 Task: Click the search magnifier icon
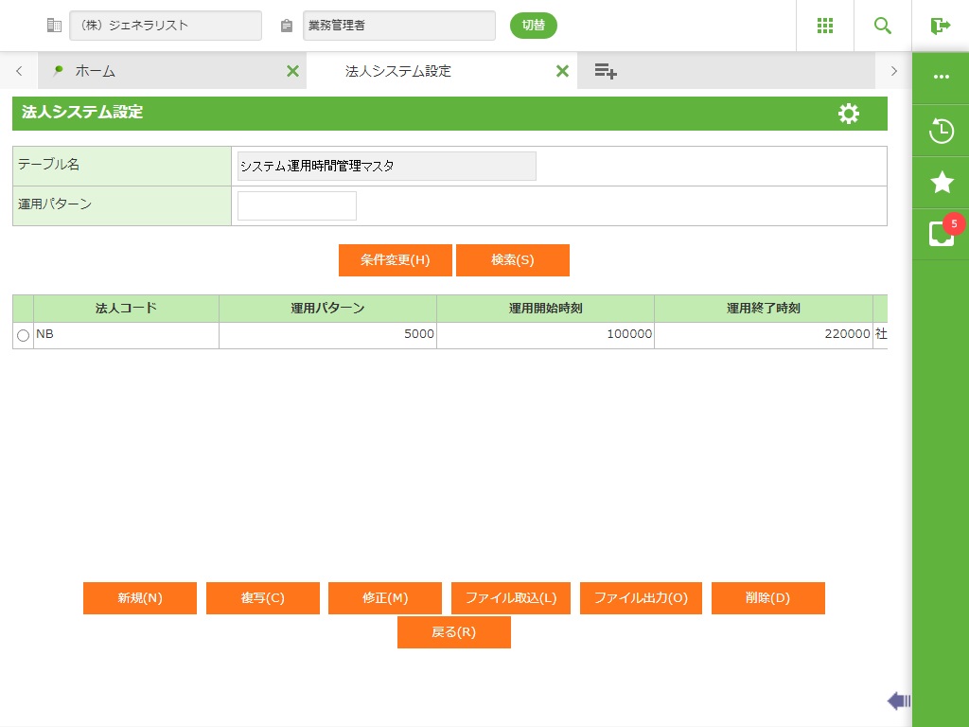tap(882, 26)
